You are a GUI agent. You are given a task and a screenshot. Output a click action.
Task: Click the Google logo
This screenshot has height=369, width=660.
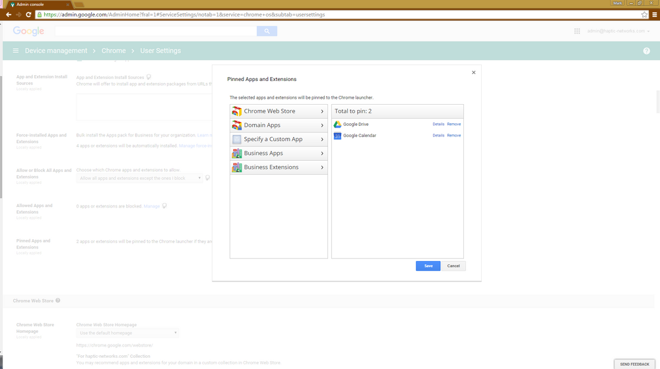pyautogui.click(x=28, y=31)
